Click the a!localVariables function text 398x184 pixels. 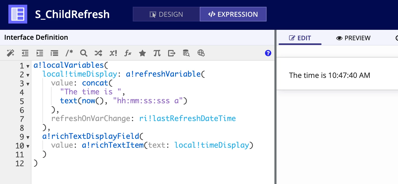tap(69, 65)
